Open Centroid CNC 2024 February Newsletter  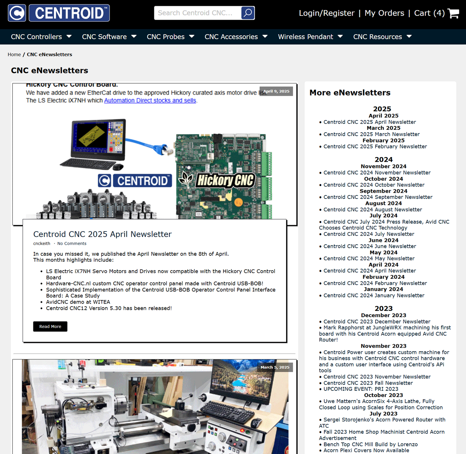[x=375, y=283]
